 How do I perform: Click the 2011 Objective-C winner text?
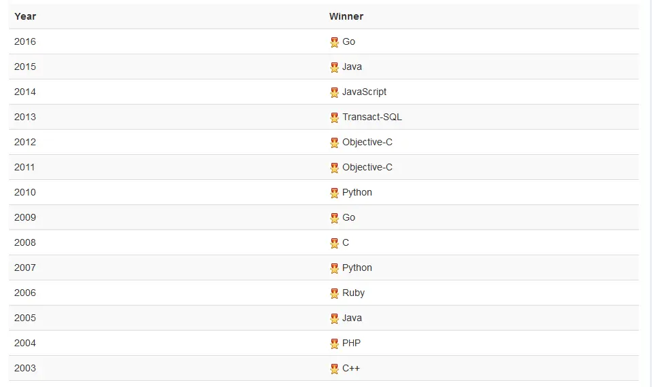pyautogui.click(x=367, y=167)
